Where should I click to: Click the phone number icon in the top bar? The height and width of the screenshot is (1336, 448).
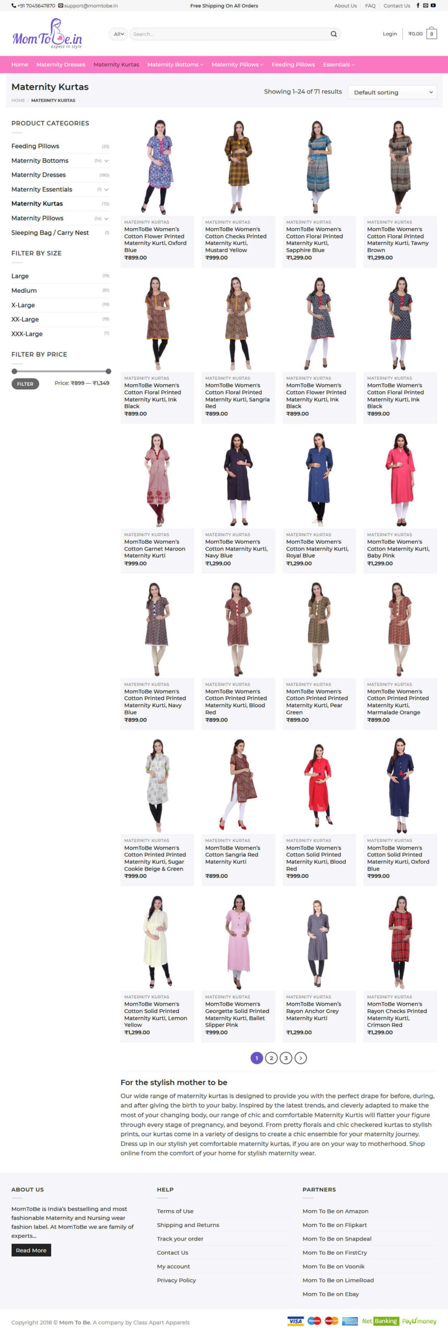click(14, 6)
